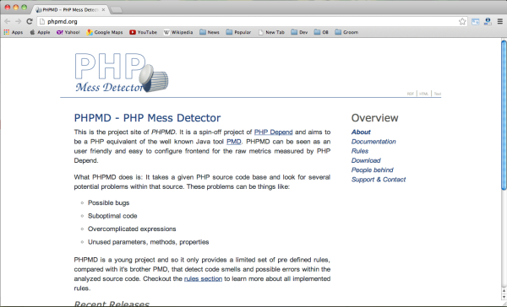Viewport: 507px width, 307px height.
Task: Follow the PHP Depend link
Action: click(x=273, y=132)
